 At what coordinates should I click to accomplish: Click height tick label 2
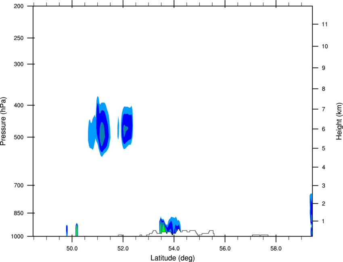[324, 204]
